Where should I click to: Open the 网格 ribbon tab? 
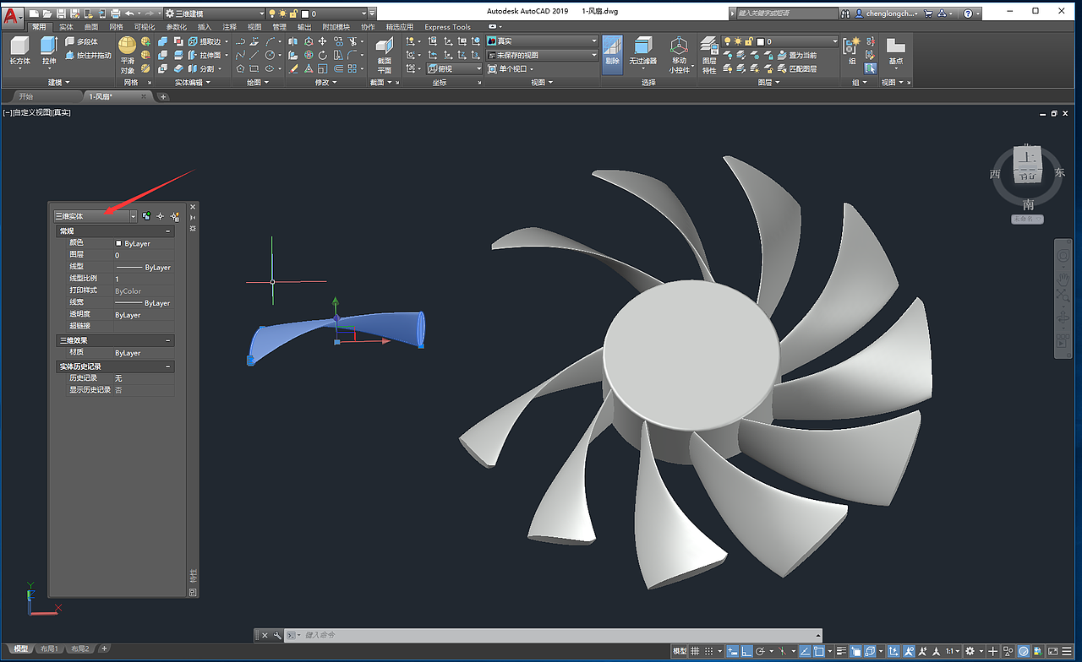coord(116,27)
